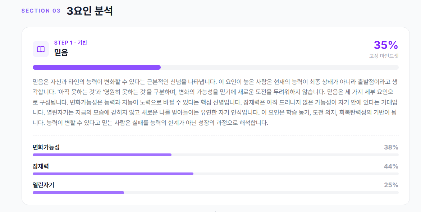Select the SECTION 03 heading label
This screenshot has height=212, width=421.
click(x=41, y=11)
